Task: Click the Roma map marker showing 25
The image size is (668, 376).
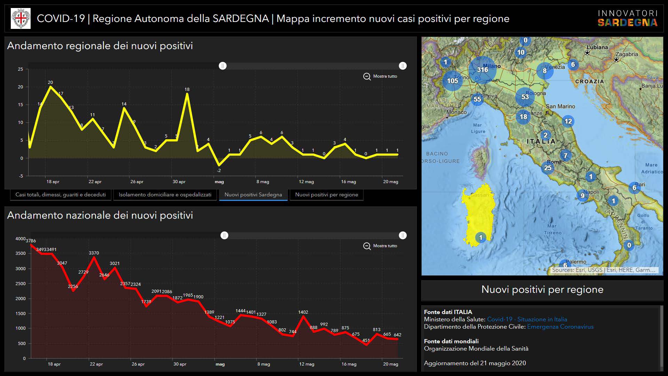Action: 548,168
